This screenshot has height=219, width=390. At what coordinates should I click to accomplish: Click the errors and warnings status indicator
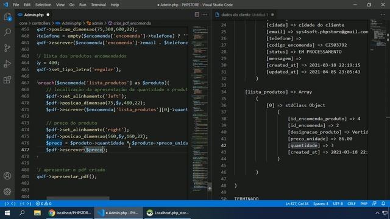pos(43,204)
